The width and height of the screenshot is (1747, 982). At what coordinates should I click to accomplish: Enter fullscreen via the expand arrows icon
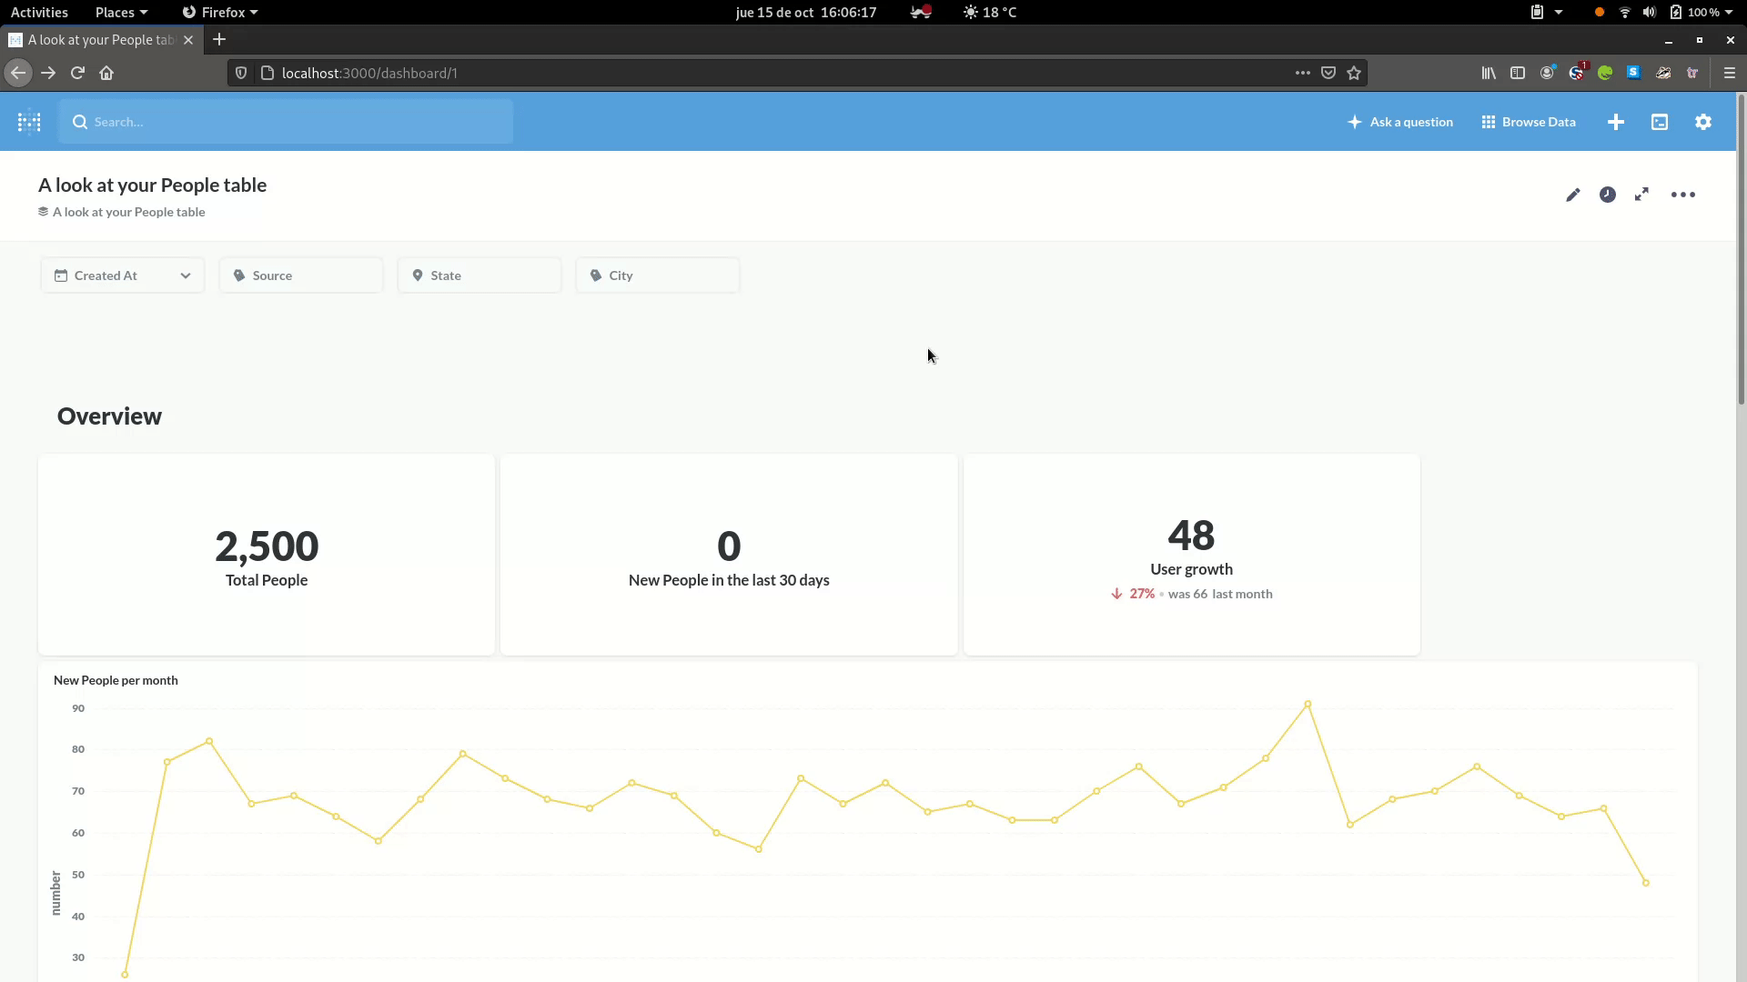(1641, 195)
